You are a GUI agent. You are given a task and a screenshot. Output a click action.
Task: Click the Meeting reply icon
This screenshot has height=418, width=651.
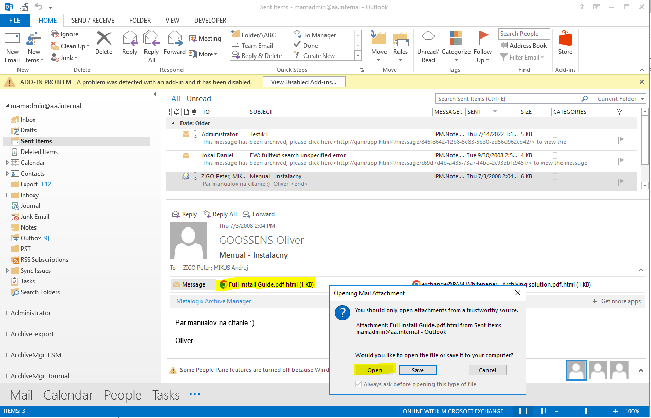coord(193,39)
